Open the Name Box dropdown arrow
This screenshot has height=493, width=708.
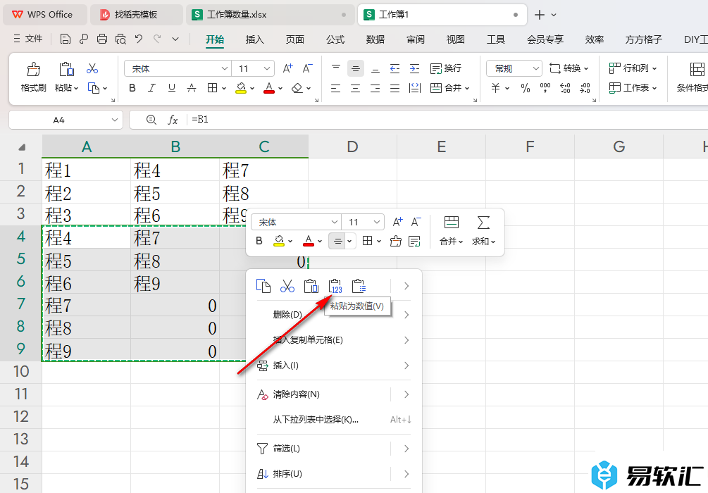pos(115,120)
